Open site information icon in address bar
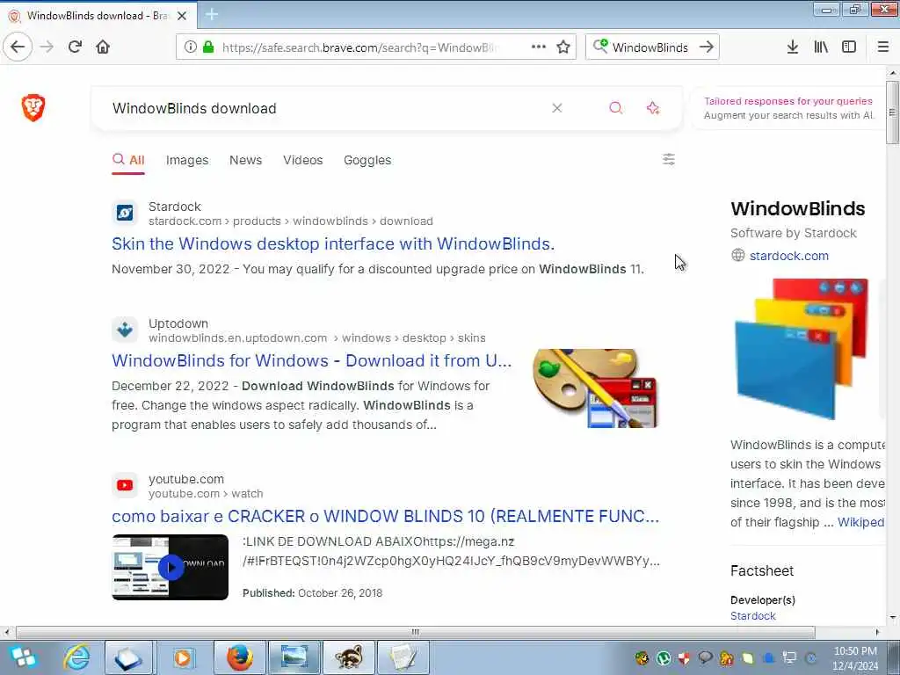This screenshot has height=675, width=900. coord(190,47)
